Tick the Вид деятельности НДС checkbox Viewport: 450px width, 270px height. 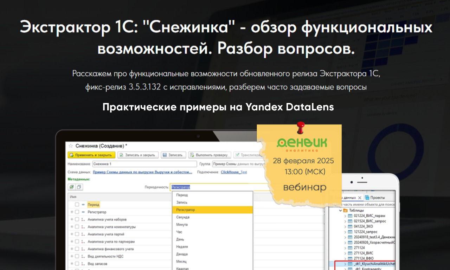click(x=77, y=256)
